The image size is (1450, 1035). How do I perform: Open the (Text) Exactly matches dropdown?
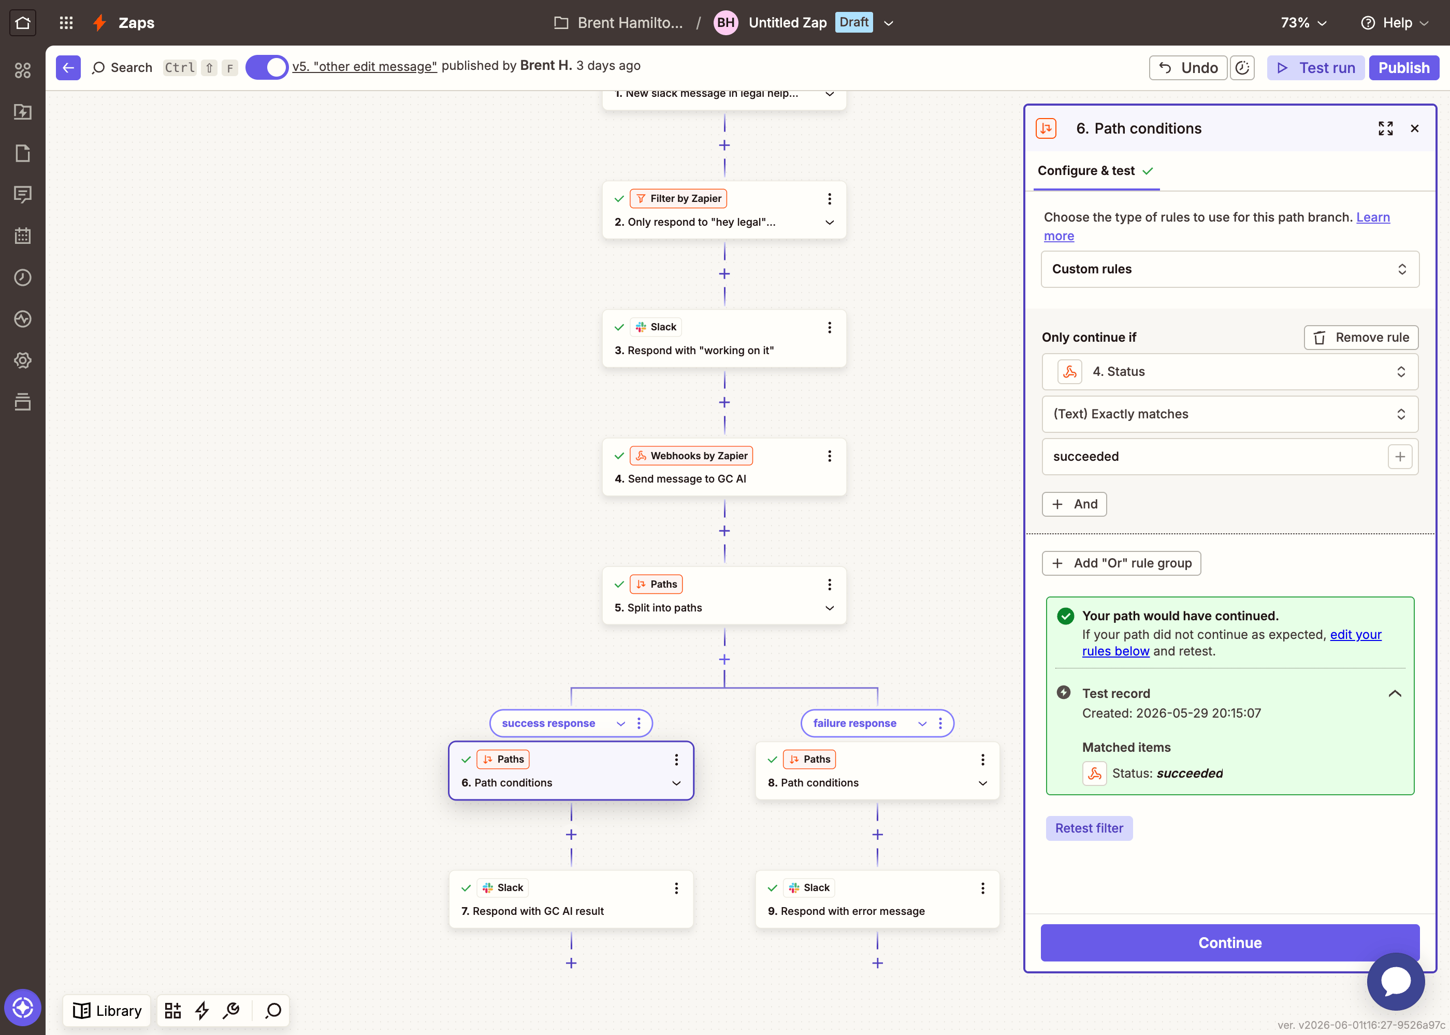[1229, 414]
